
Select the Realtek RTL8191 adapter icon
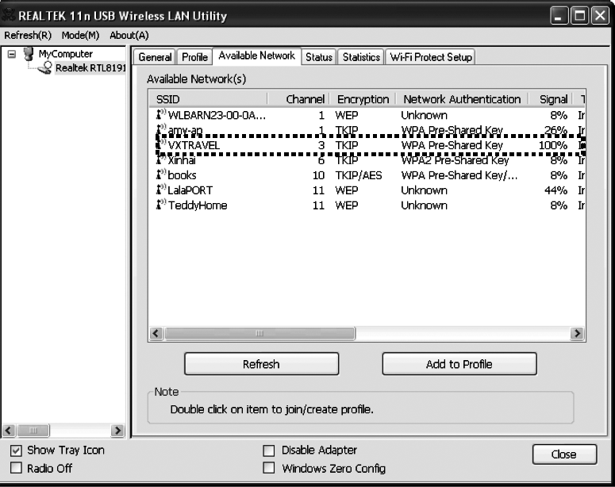[44, 68]
